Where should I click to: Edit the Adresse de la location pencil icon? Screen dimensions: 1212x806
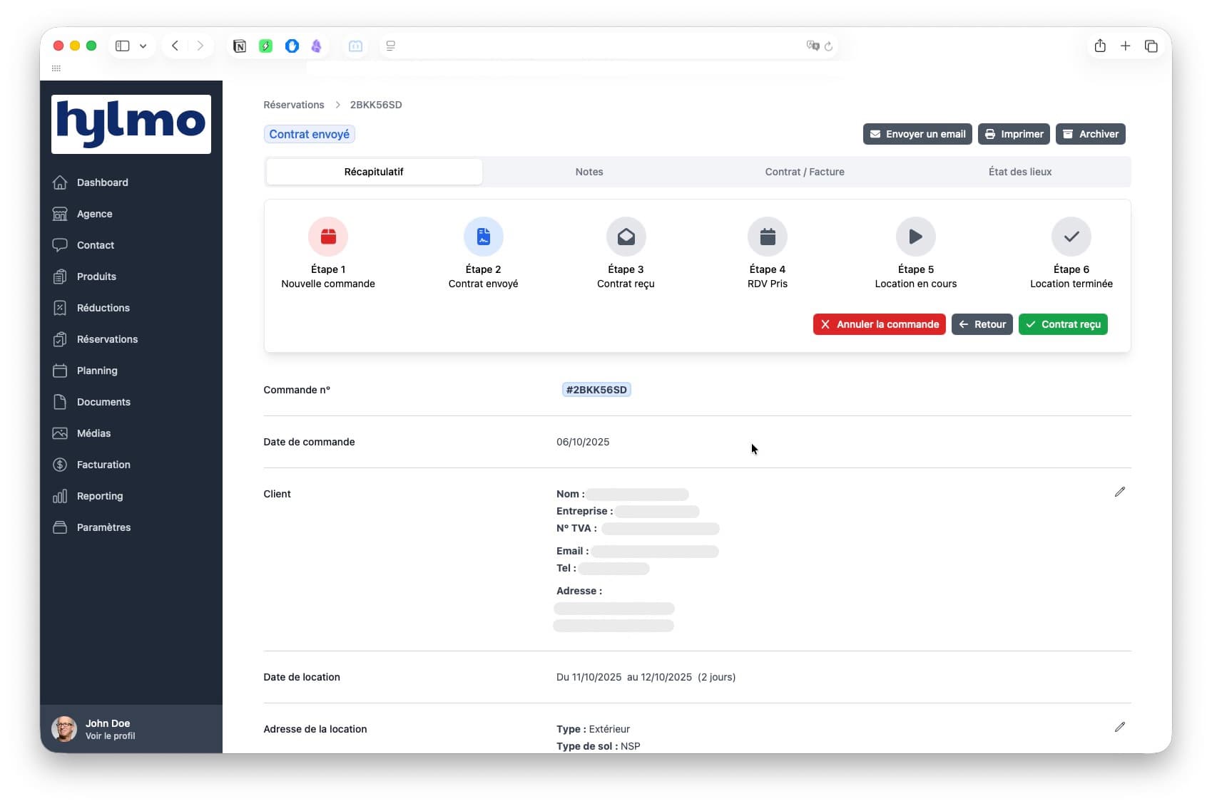[1119, 728]
